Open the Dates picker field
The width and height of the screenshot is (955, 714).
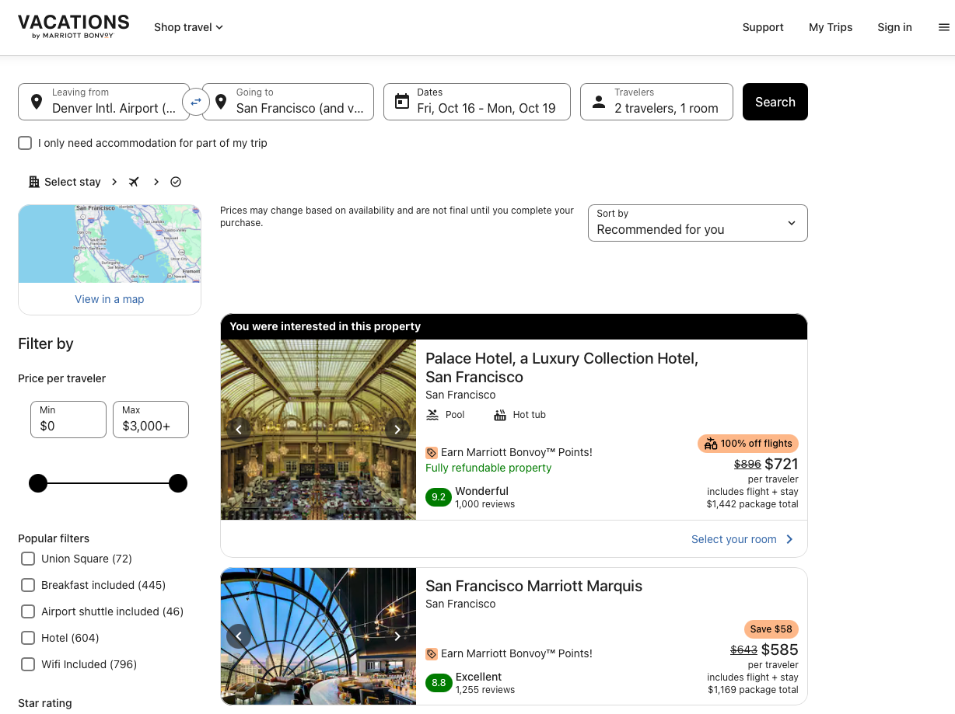tap(477, 102)
